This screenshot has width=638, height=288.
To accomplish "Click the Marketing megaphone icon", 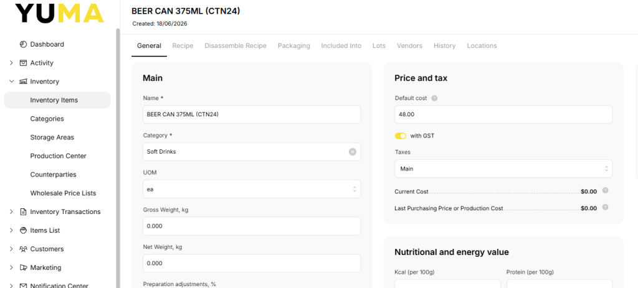I will [23, 267].
